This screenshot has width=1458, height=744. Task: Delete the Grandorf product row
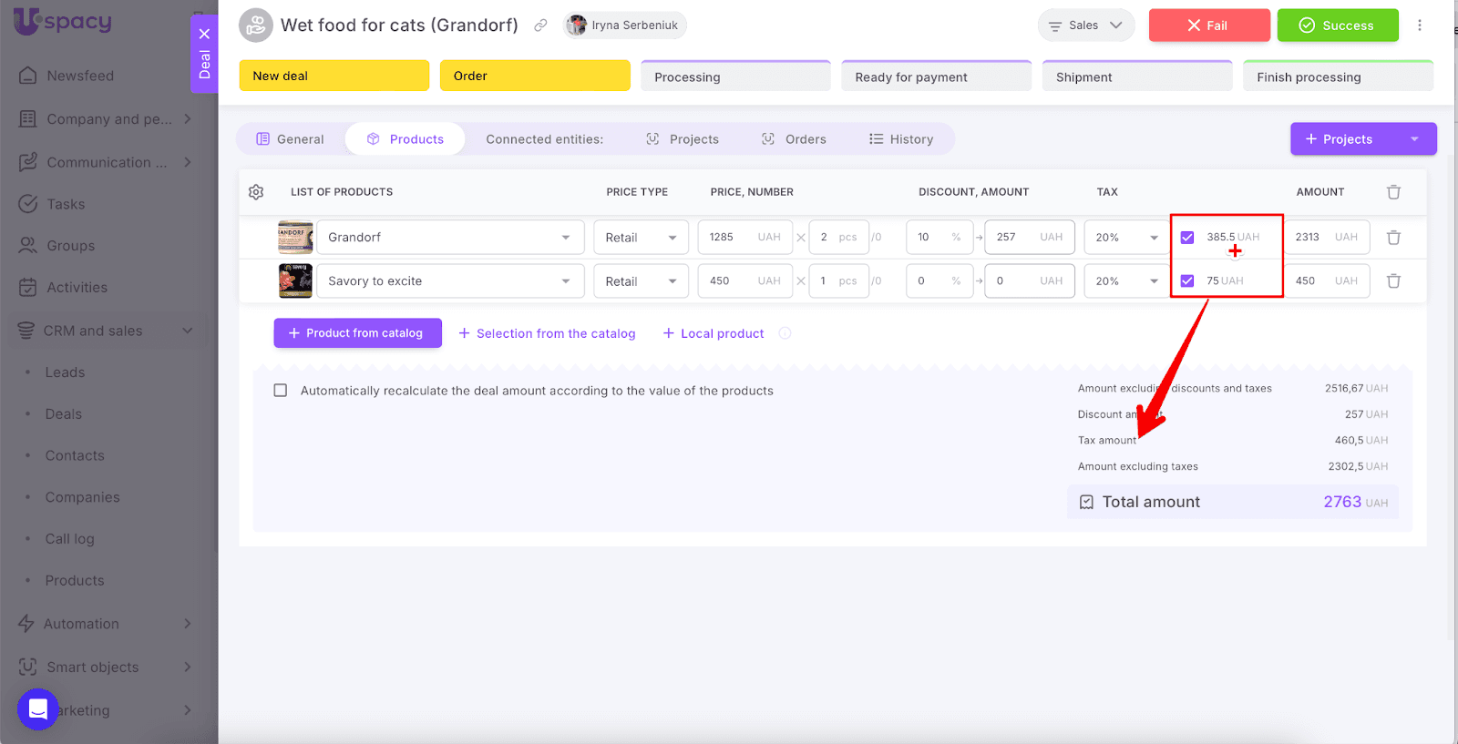[1393, 238]
